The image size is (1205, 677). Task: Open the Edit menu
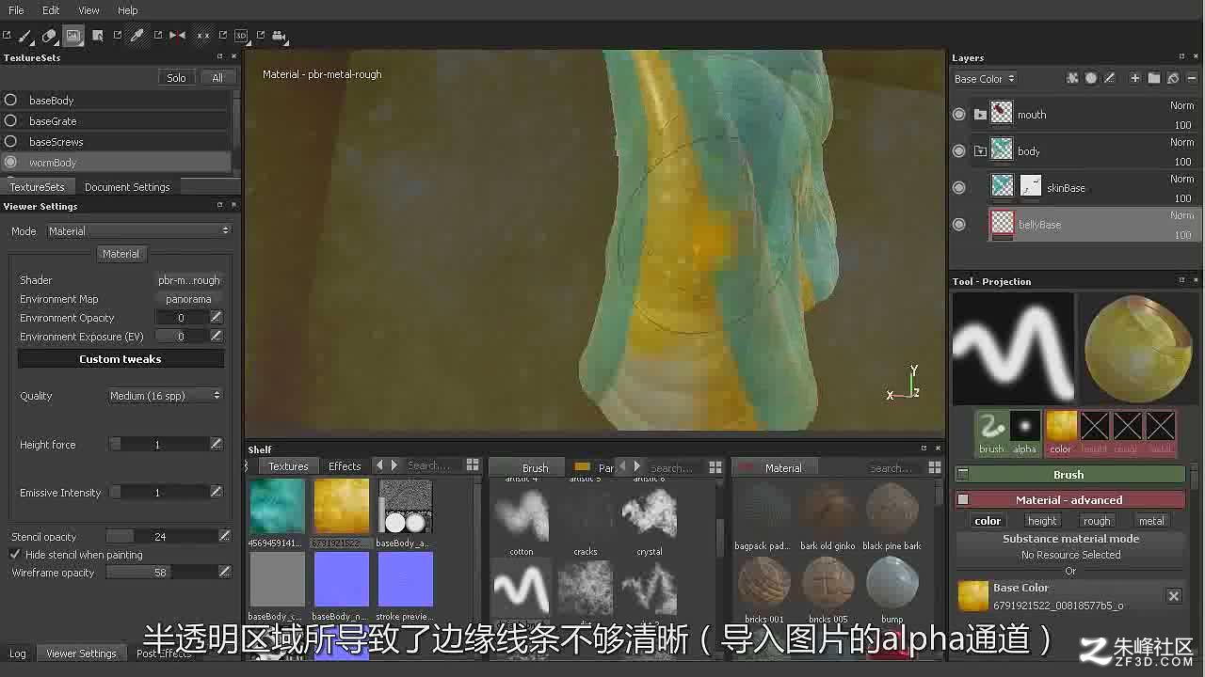click(51, 10)
